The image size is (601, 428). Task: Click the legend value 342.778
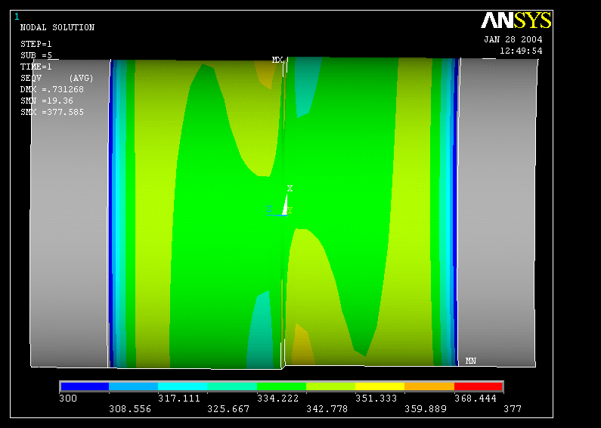click(327, 409)
